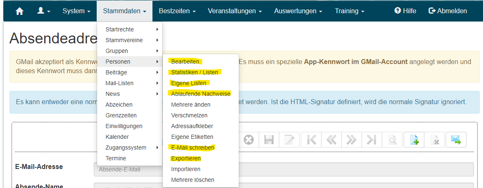Click the home icon in navbar

(19, 11)
